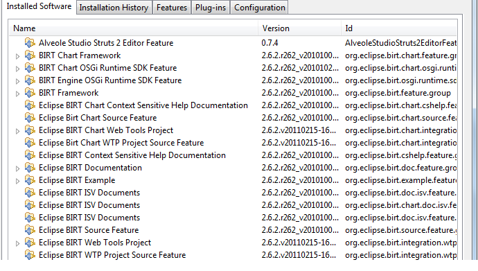478x271 pixels.
Task: Click the icon of the ISV Documents row with chart.doc.isv id
Action: 30,205
